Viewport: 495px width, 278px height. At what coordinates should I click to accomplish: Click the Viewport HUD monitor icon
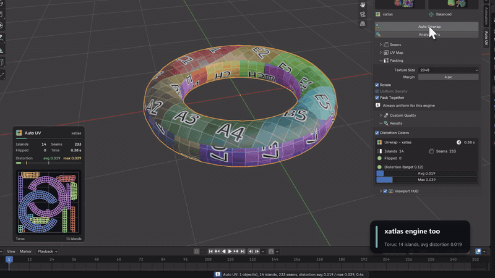tap(391, 191)
